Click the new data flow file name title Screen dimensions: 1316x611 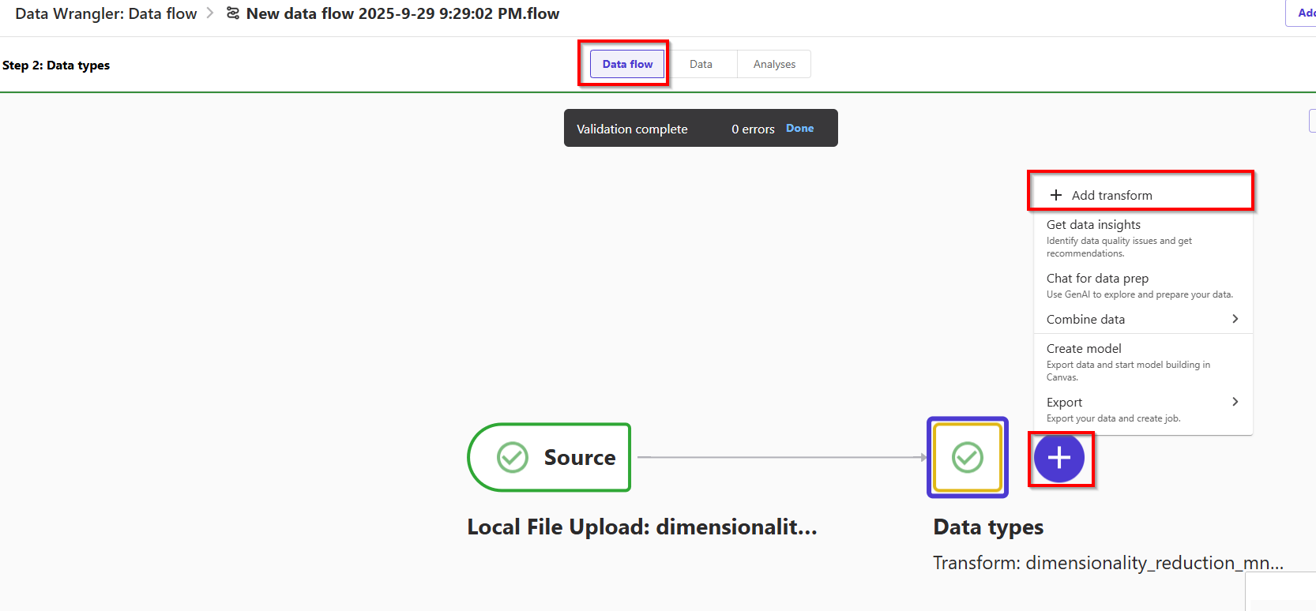click(x=403, y=13)
